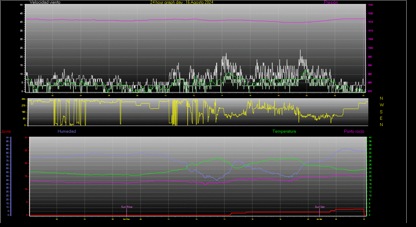Click the 'Velocidad viento' graph label
This screenshot has width=416, height=227.
click(45, 2)
